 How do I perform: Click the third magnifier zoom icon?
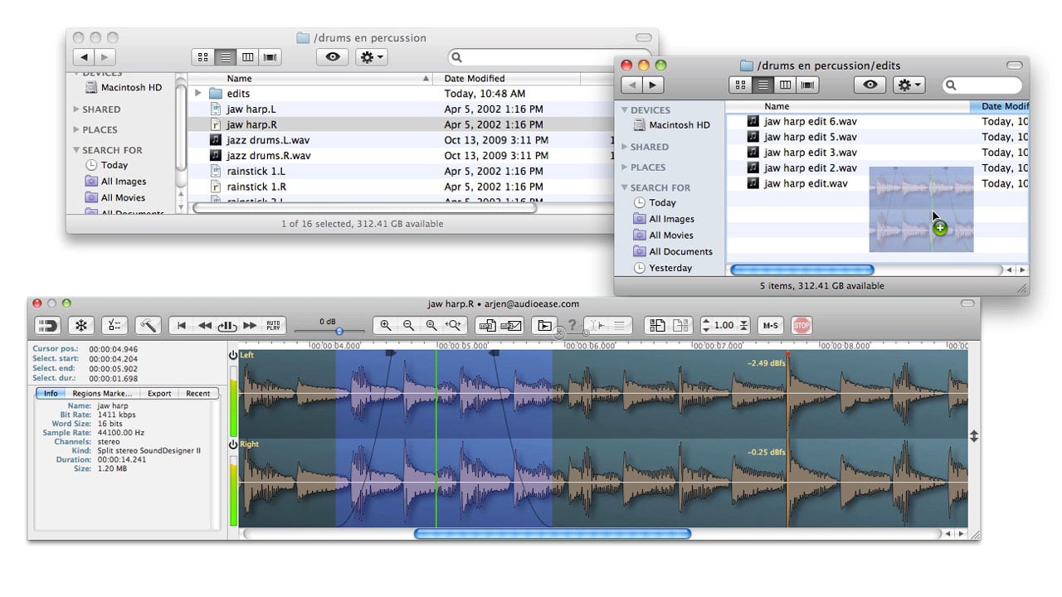coord(431,326)
